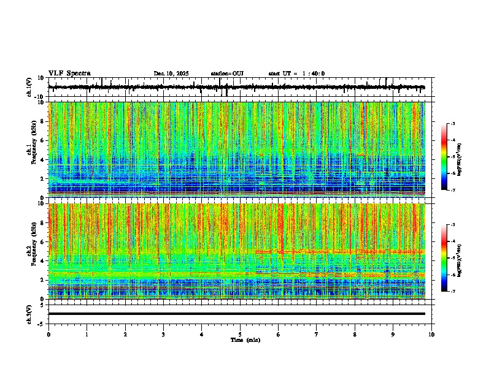This screenshot has height=375, width=486.
Task: Click time axis tick label '3'
Action: pos(163,335)
